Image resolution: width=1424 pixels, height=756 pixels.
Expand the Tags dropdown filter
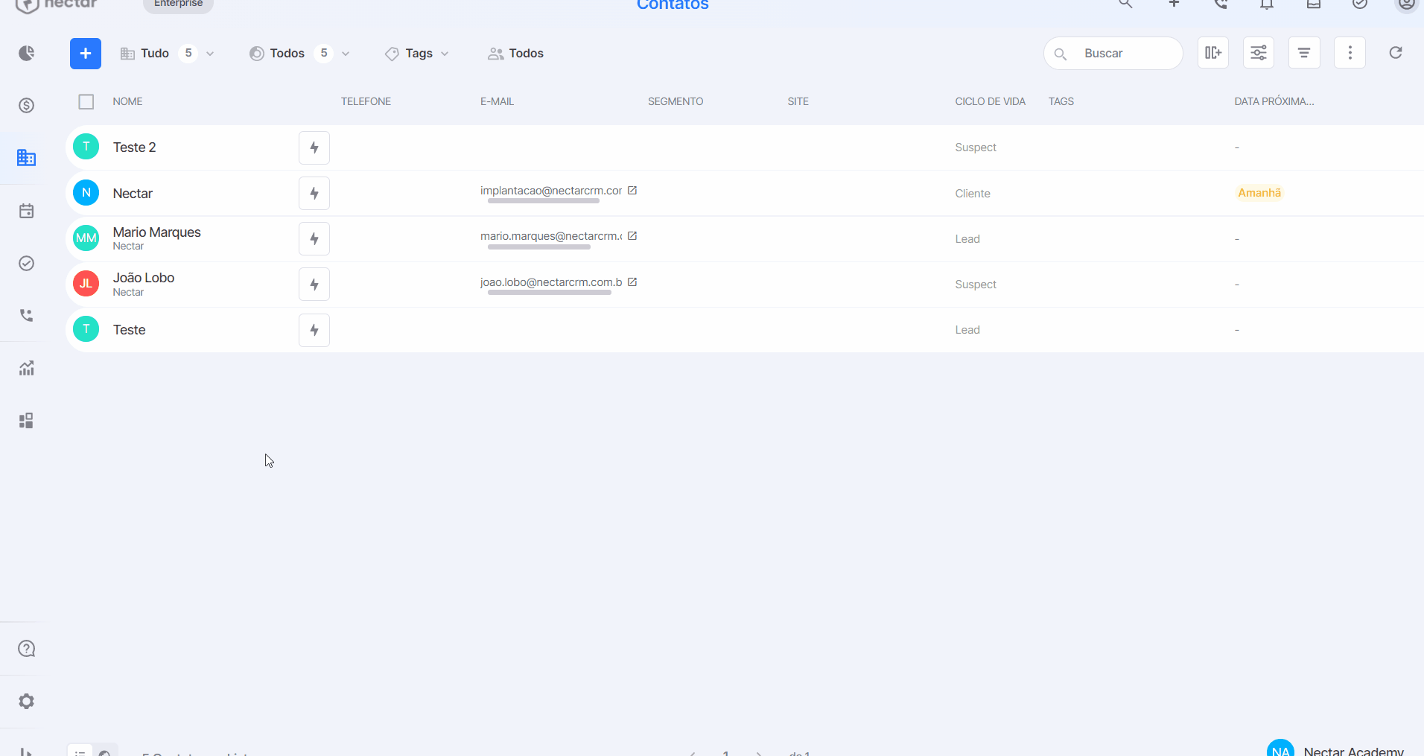[417, 54]
